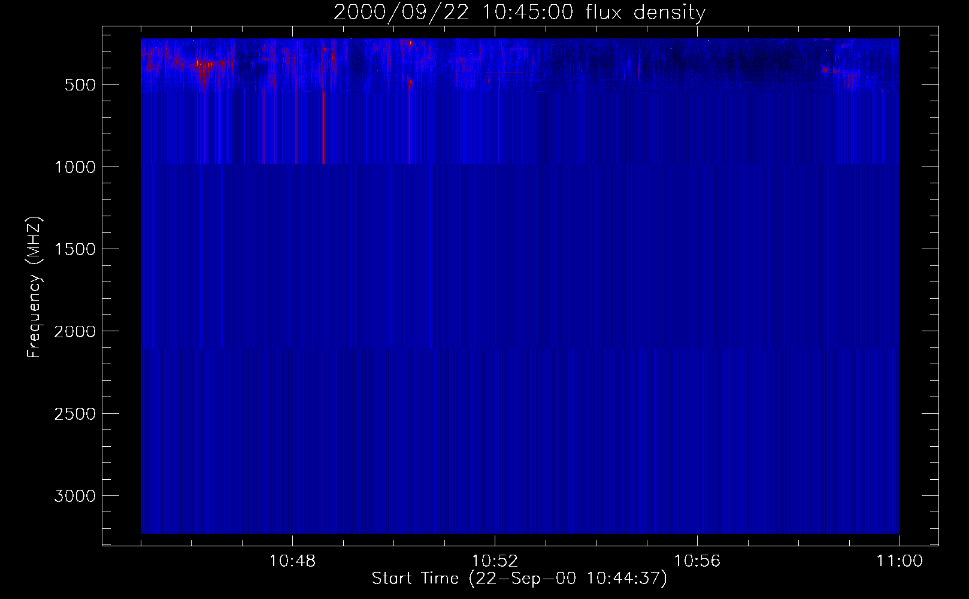The height and width of the screenshot is (599, 969).
Task: Click the 10:56 time tick label
Action: pos(697,561)
